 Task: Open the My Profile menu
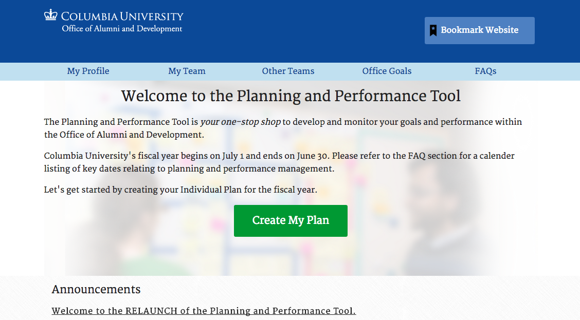pos(88,71)
